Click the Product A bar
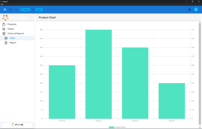This screenshot has width=202, height=129. point(99,74)
